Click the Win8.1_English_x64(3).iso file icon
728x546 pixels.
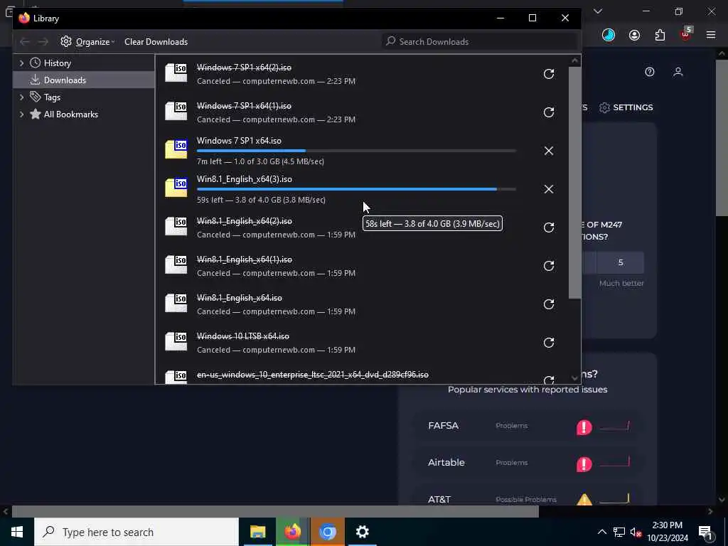176,188
